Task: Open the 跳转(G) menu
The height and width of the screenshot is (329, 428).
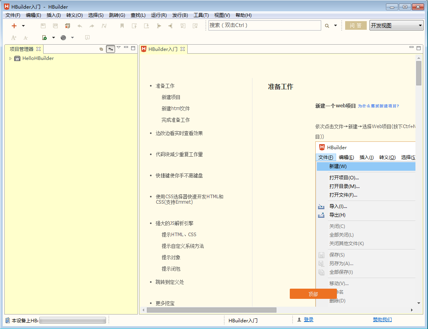Action: pyautogui.click(x=117, y=15)
